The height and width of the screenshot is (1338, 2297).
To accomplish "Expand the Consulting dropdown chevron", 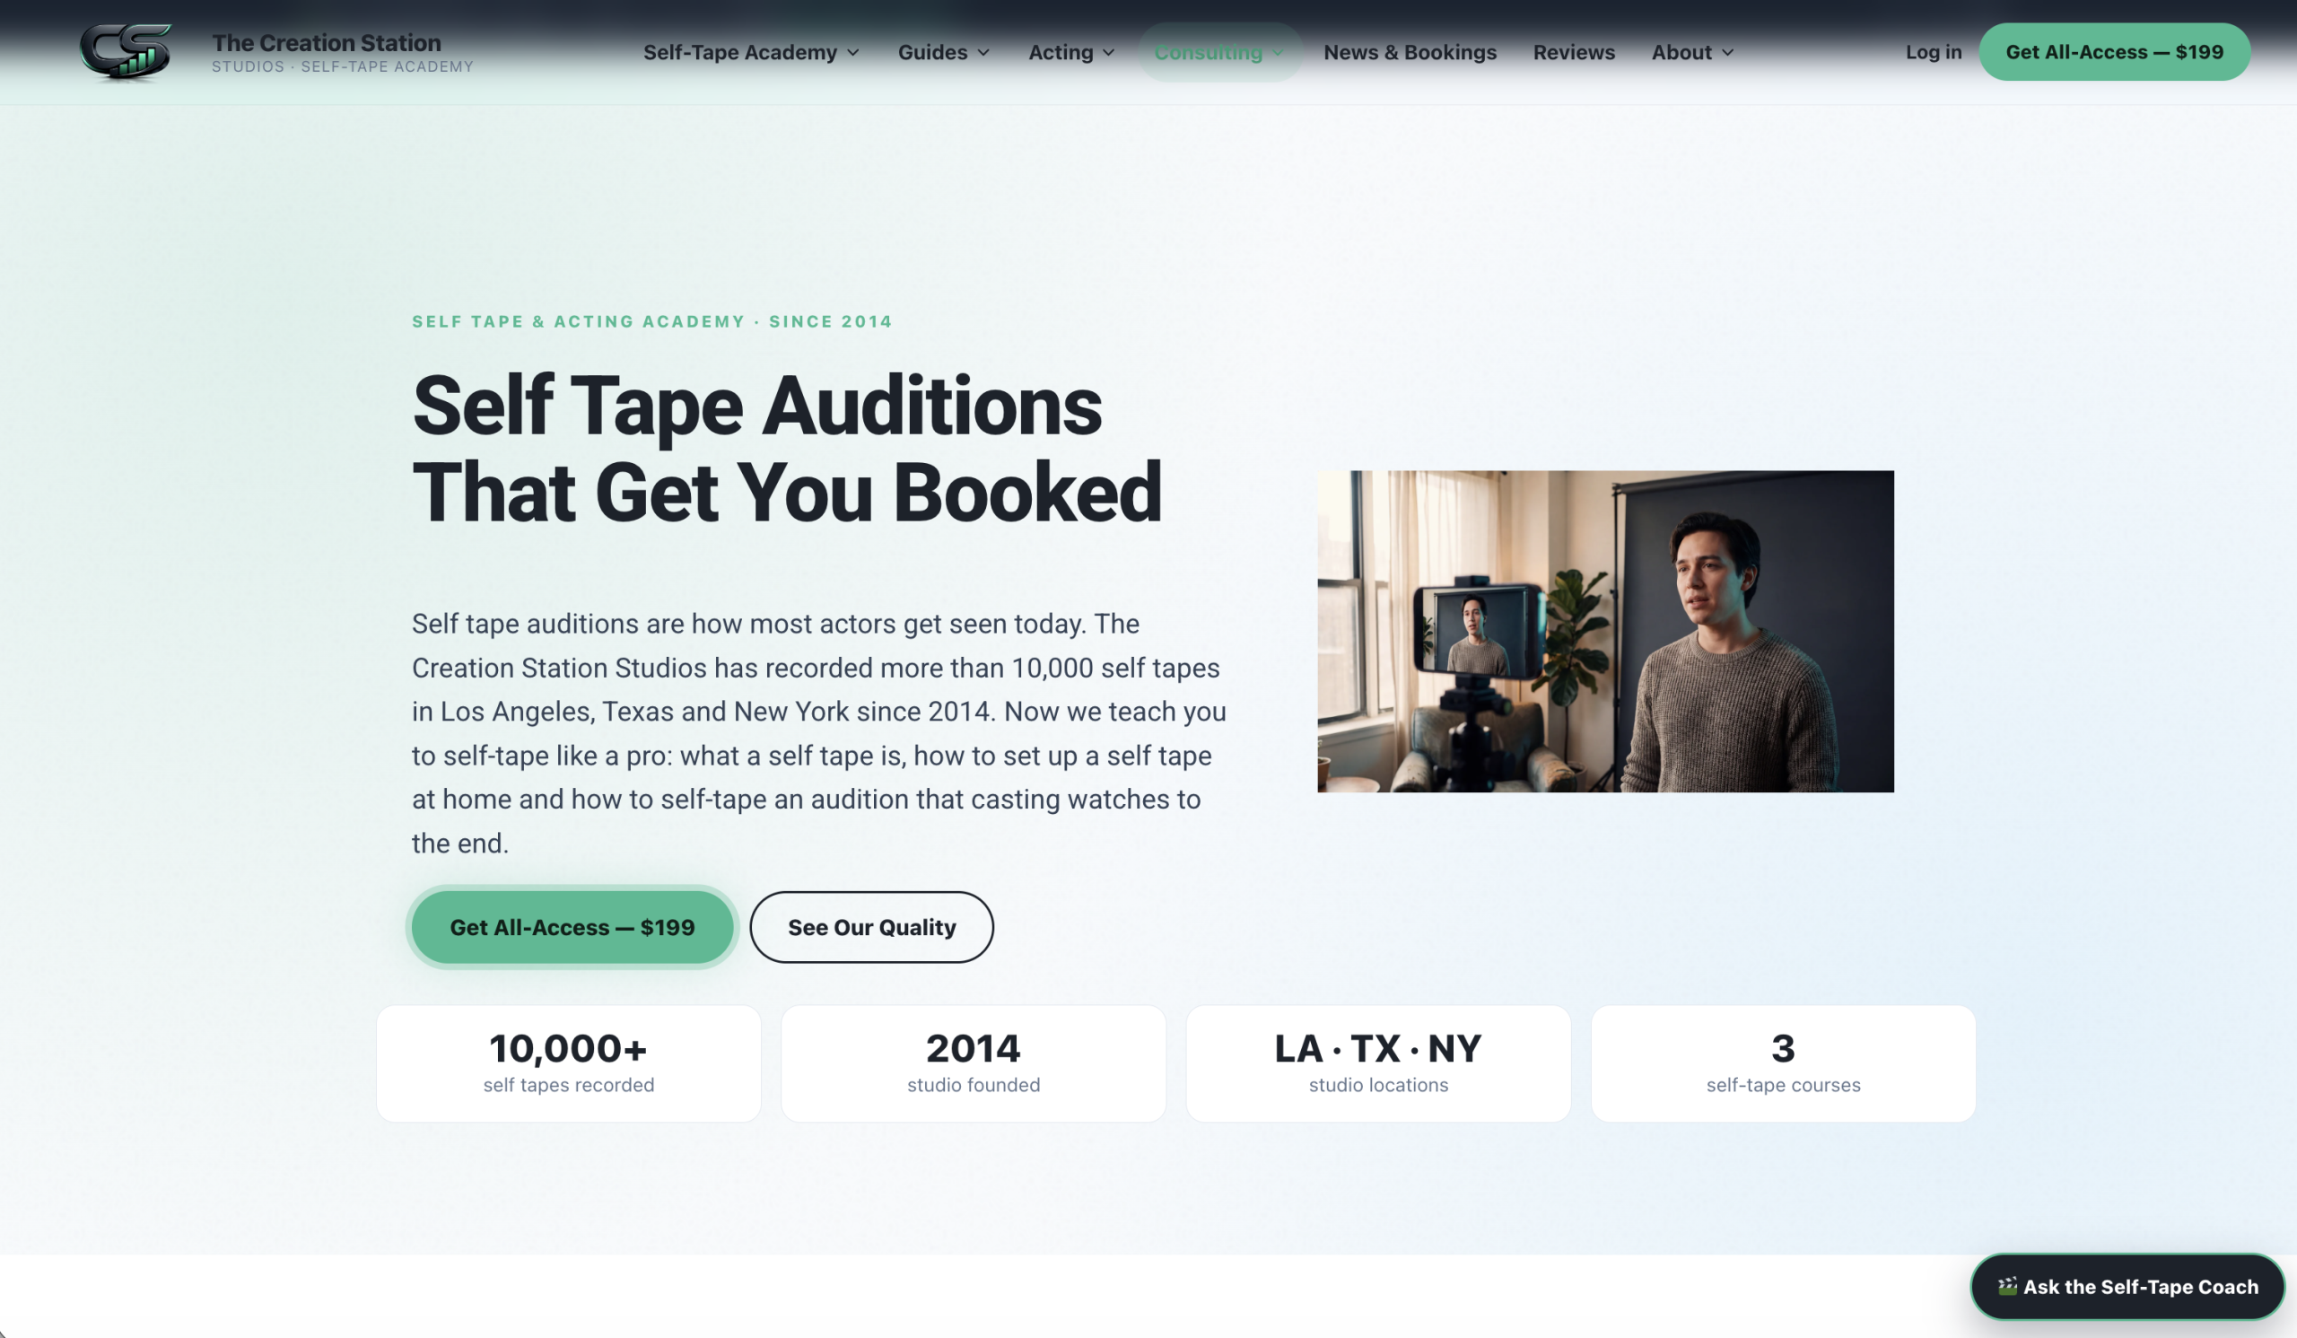I will 1278,53.
